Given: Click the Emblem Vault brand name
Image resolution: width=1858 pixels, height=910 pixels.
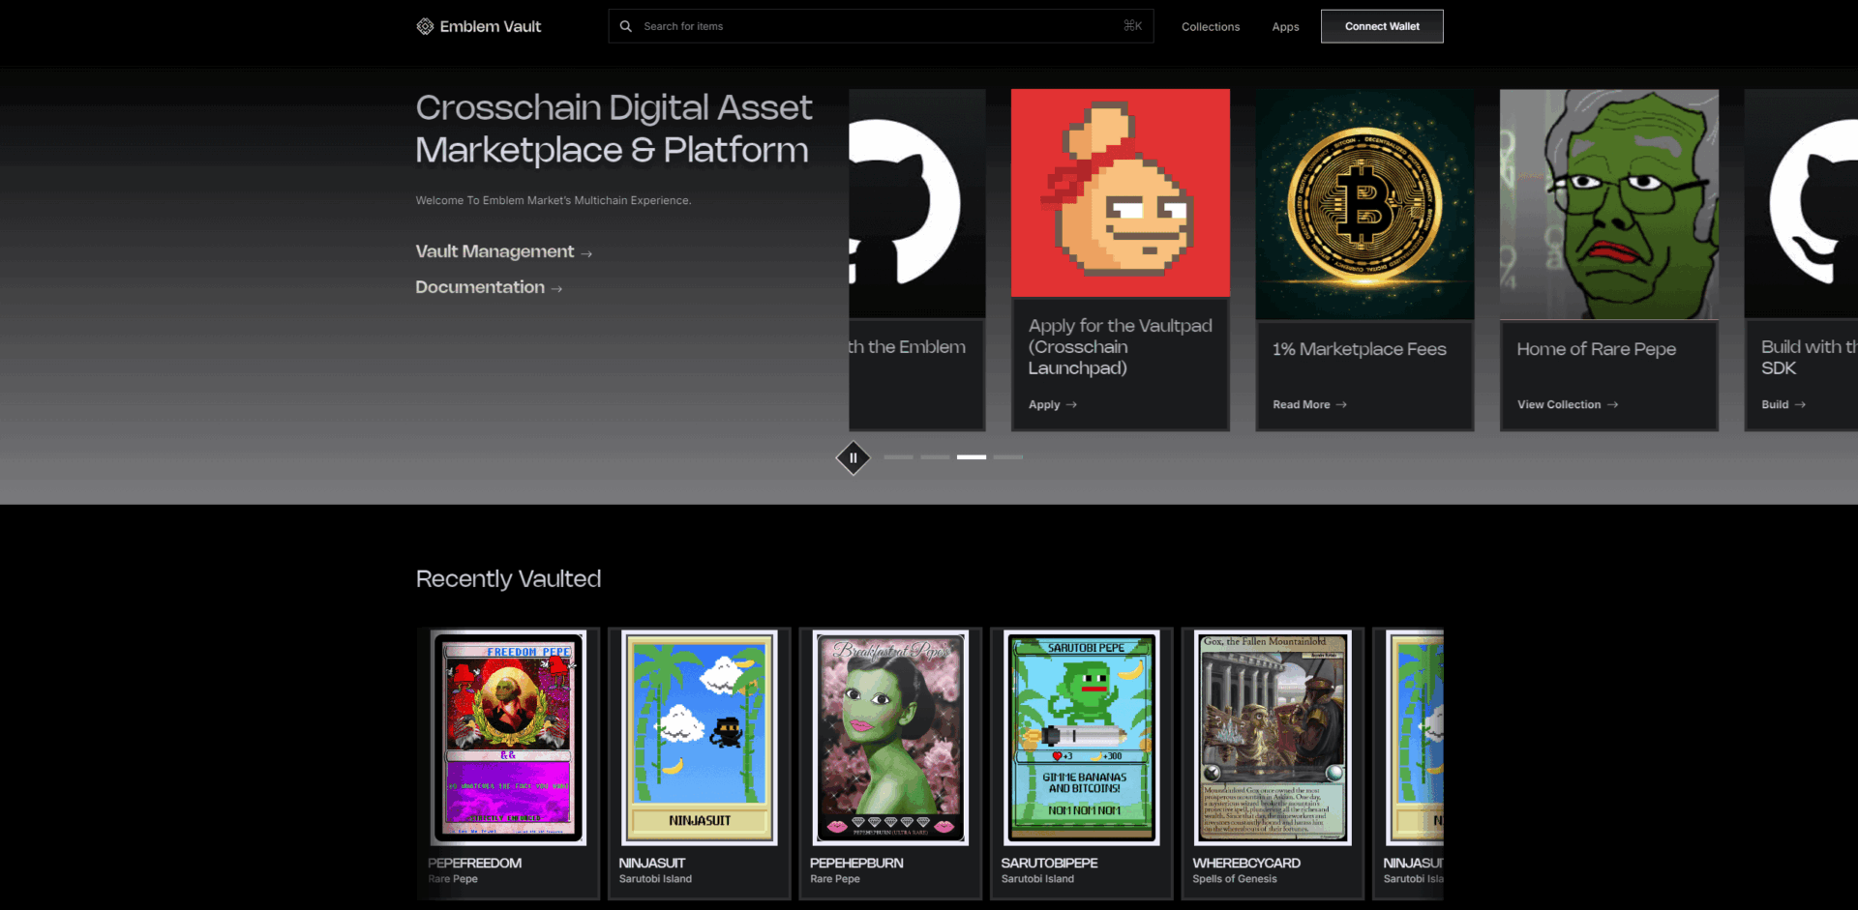Looking at the screenshot, I should 491,26.
